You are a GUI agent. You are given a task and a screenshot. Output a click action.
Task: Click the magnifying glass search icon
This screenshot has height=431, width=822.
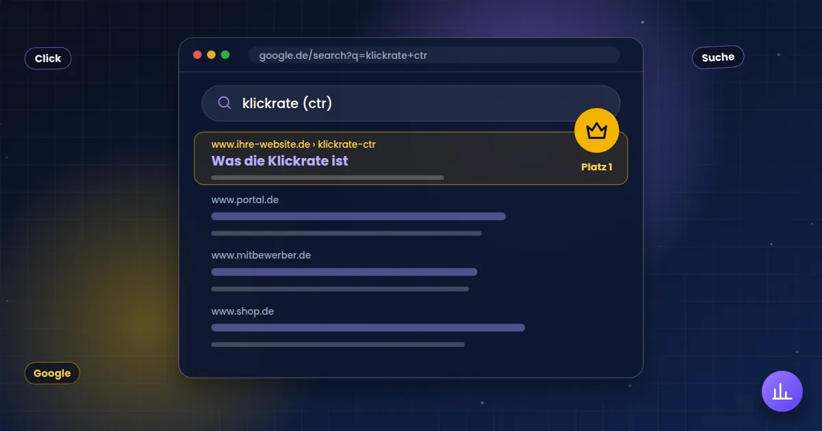point(224,103)
